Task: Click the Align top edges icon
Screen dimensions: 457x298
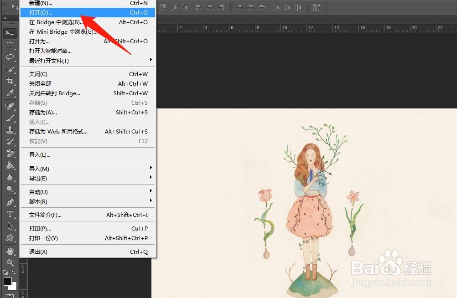Action: pos(163,7)
